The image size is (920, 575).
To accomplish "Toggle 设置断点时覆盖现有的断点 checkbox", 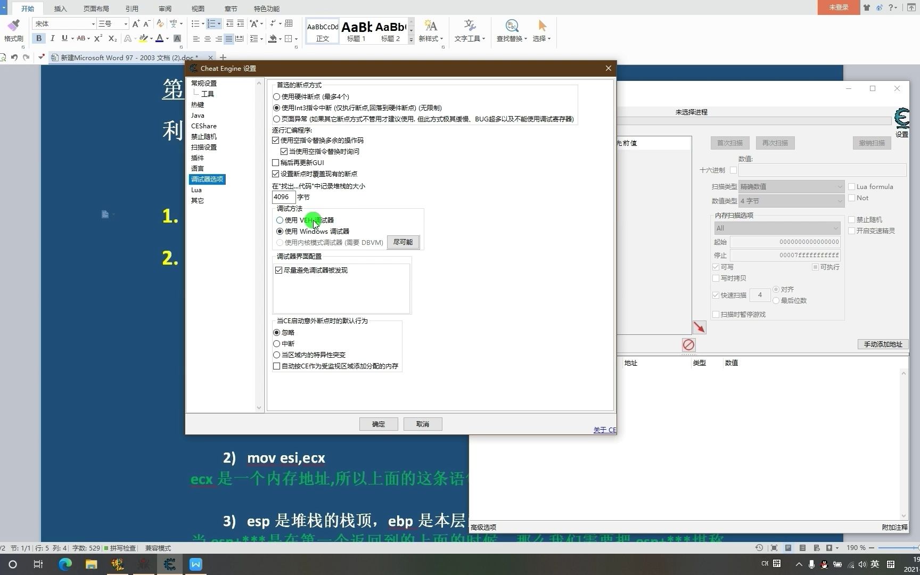I will point(275,174).
